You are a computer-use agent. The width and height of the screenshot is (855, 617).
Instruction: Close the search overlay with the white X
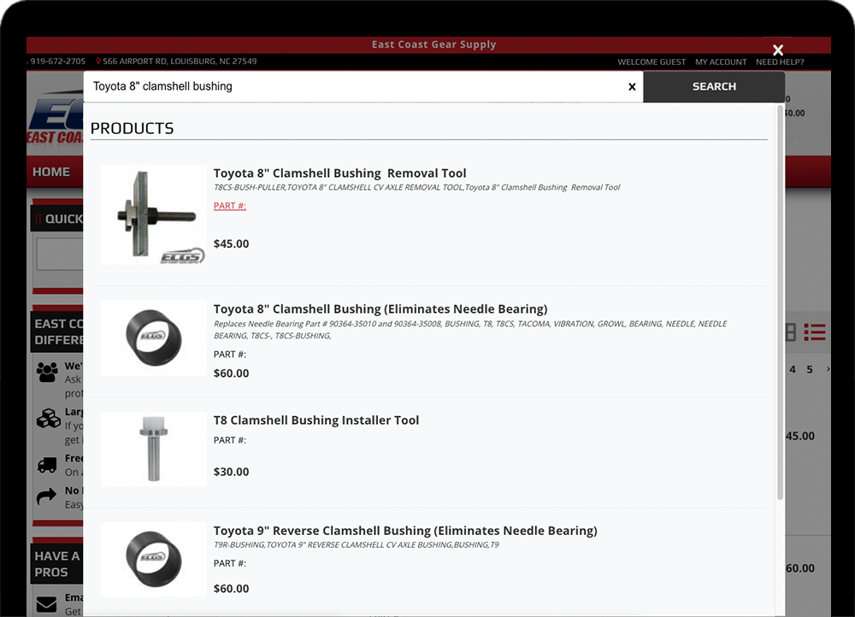[x=777, y=50]
